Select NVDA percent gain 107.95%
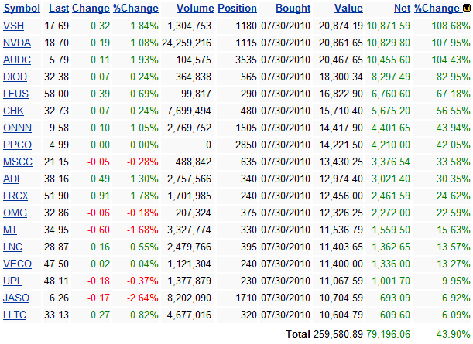This screenshot has width=473, height=344. pyautogui.click(x=451, y=43)
